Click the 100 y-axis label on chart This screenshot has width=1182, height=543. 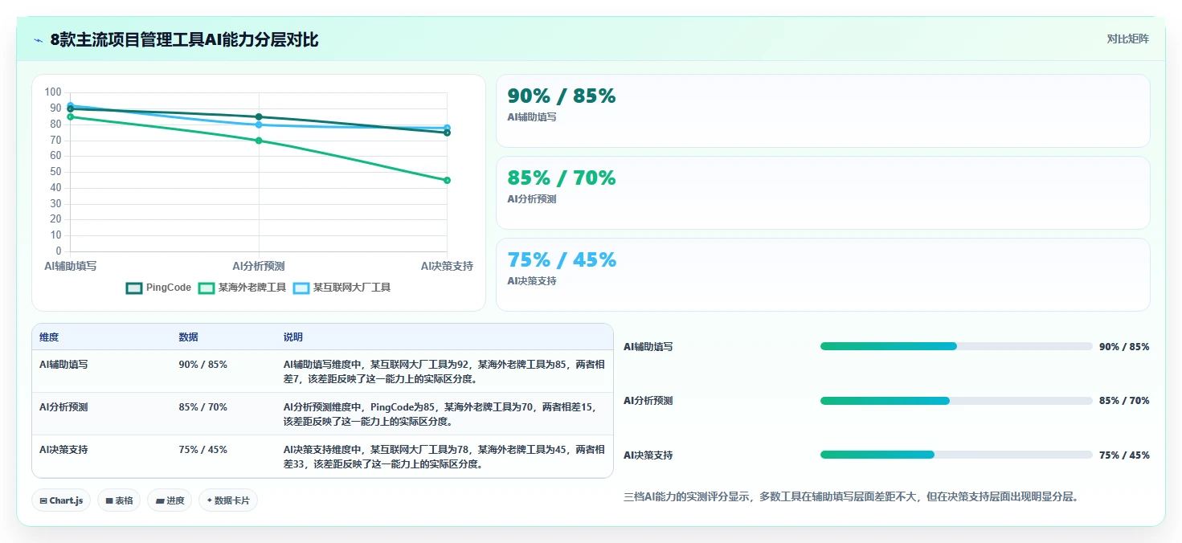coord(53,92)
